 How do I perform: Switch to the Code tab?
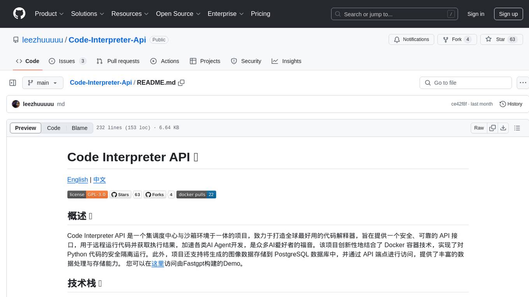28,61
